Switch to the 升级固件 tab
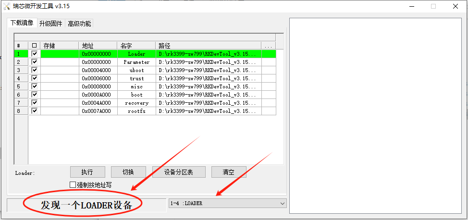 click(50, 24)
